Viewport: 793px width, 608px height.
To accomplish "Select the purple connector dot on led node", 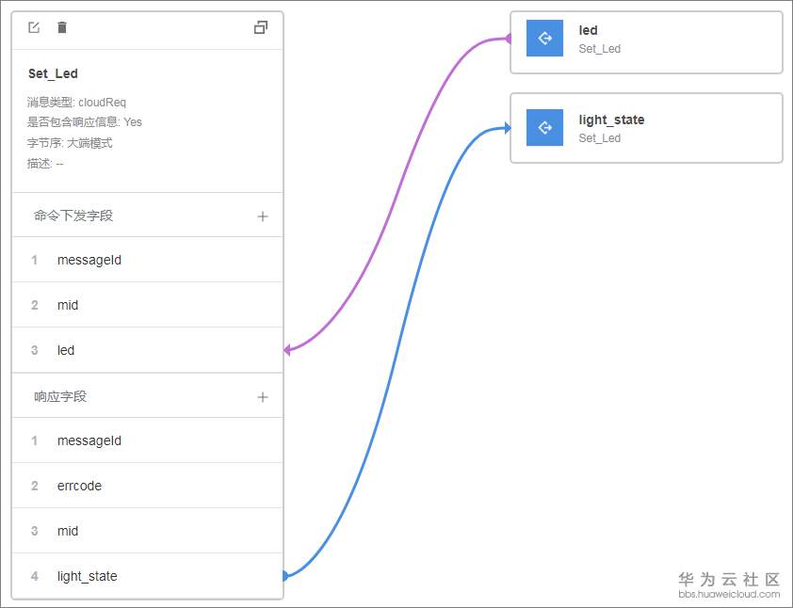I will 510,39.
